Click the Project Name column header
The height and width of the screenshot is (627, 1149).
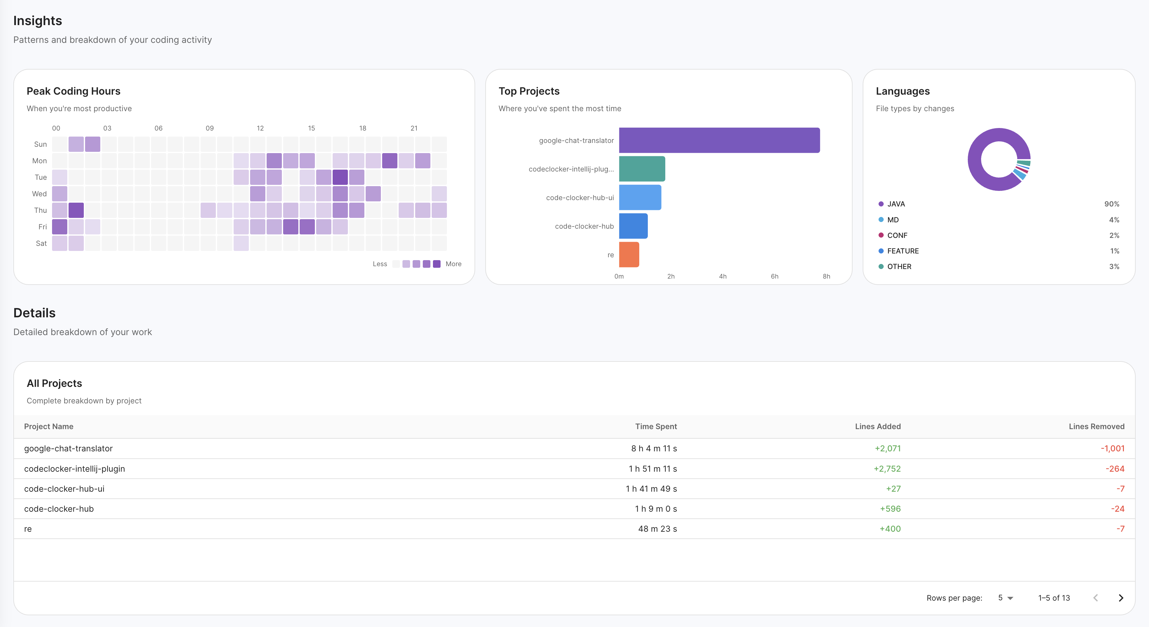49,426
